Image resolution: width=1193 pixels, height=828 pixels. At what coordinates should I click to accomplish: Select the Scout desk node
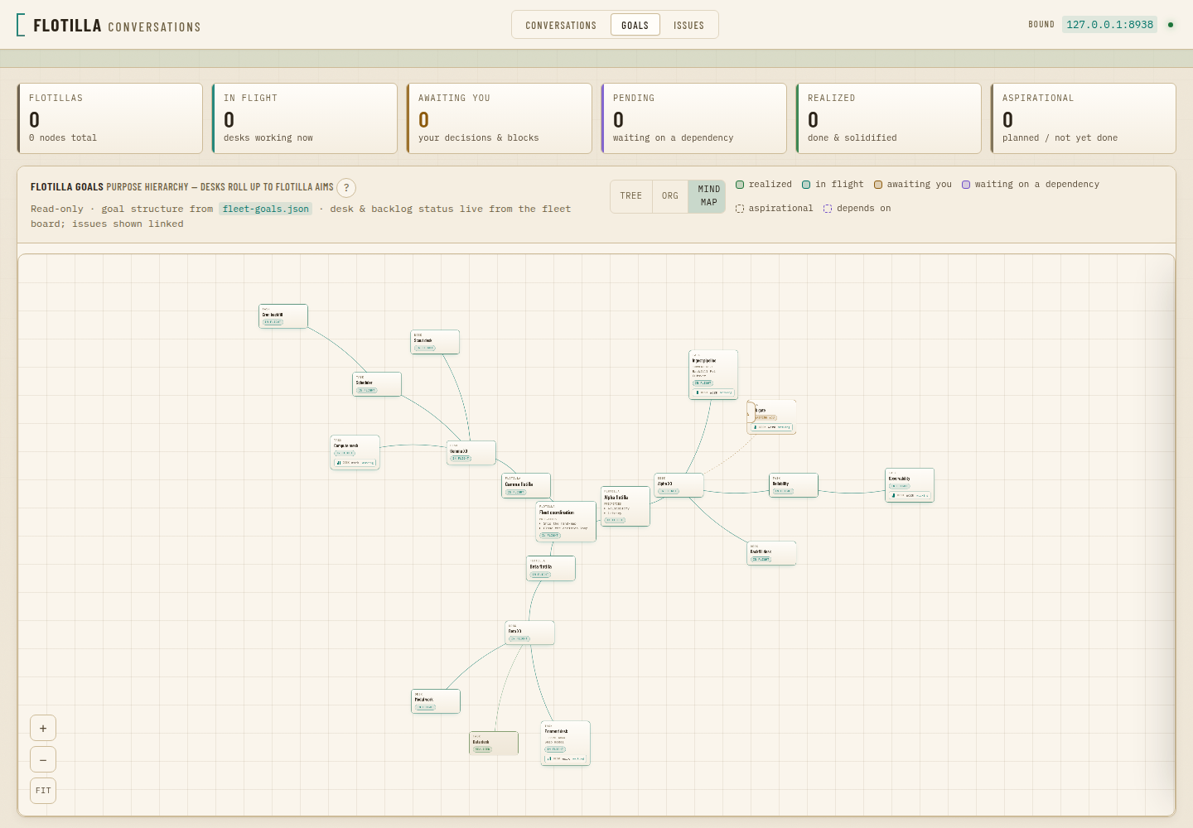tap(436, 342)
